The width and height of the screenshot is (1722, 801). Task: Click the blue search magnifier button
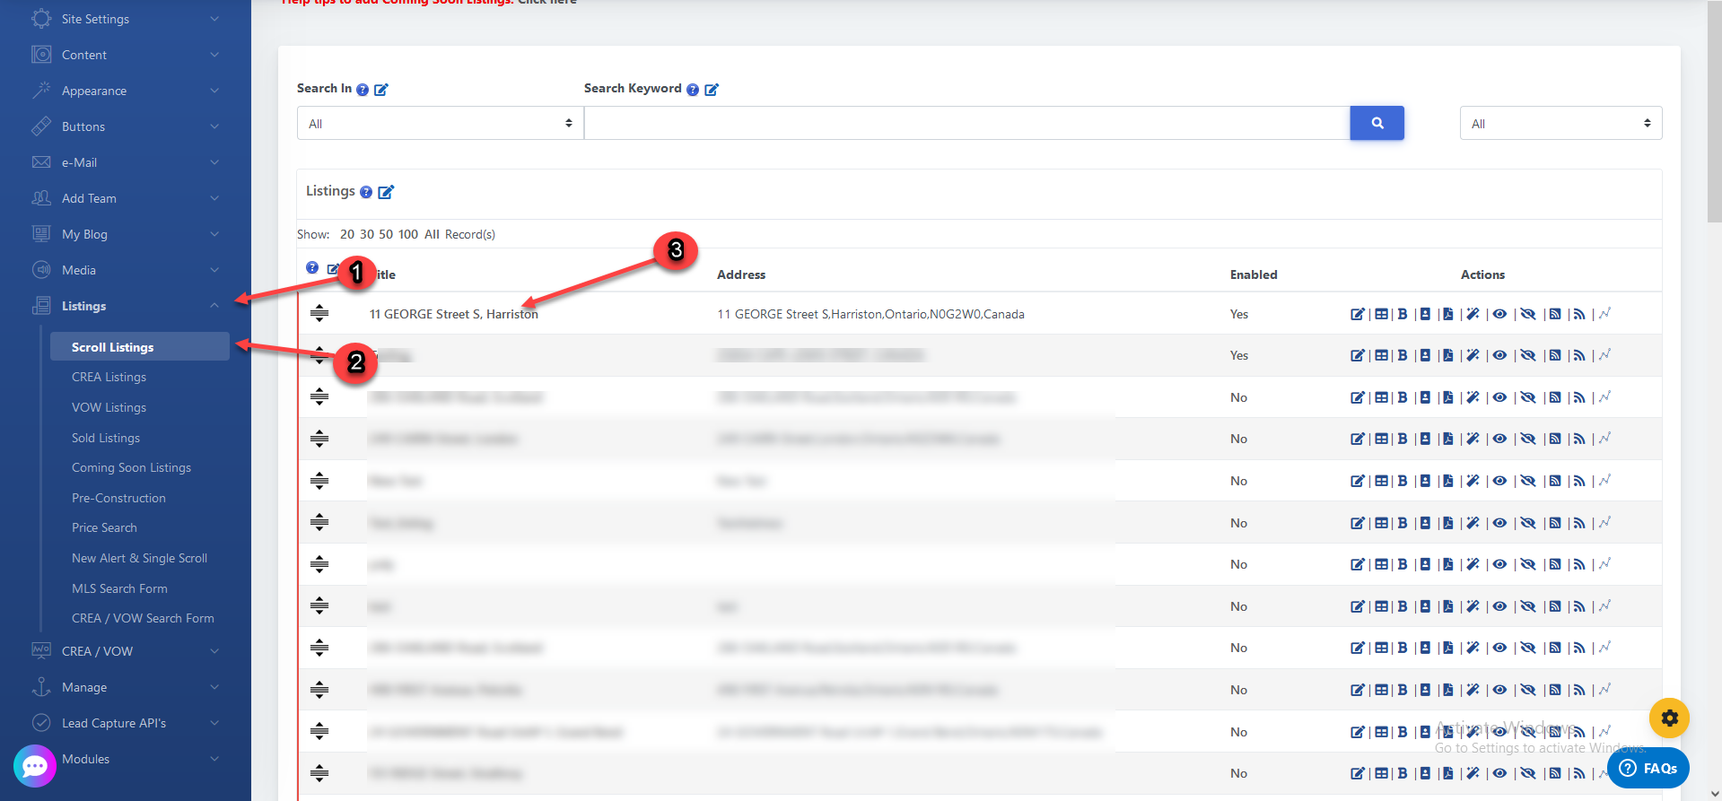pyautogui.click(x=1377, y=123)
